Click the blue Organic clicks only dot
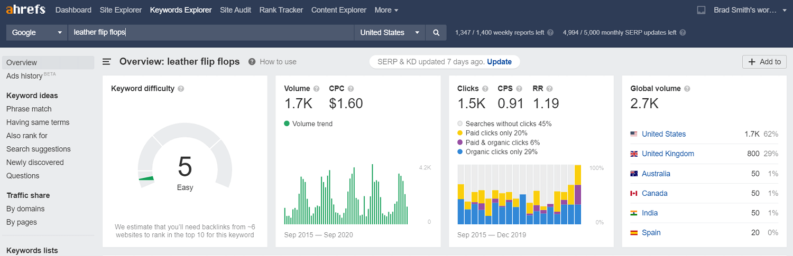793x256 pixels. (460, 151)
